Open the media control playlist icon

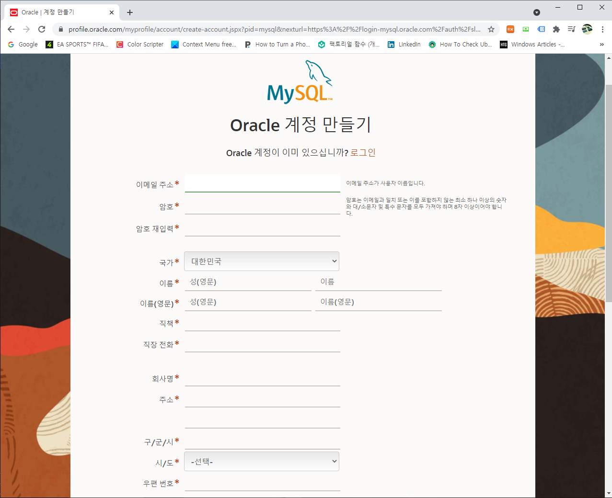571,29
